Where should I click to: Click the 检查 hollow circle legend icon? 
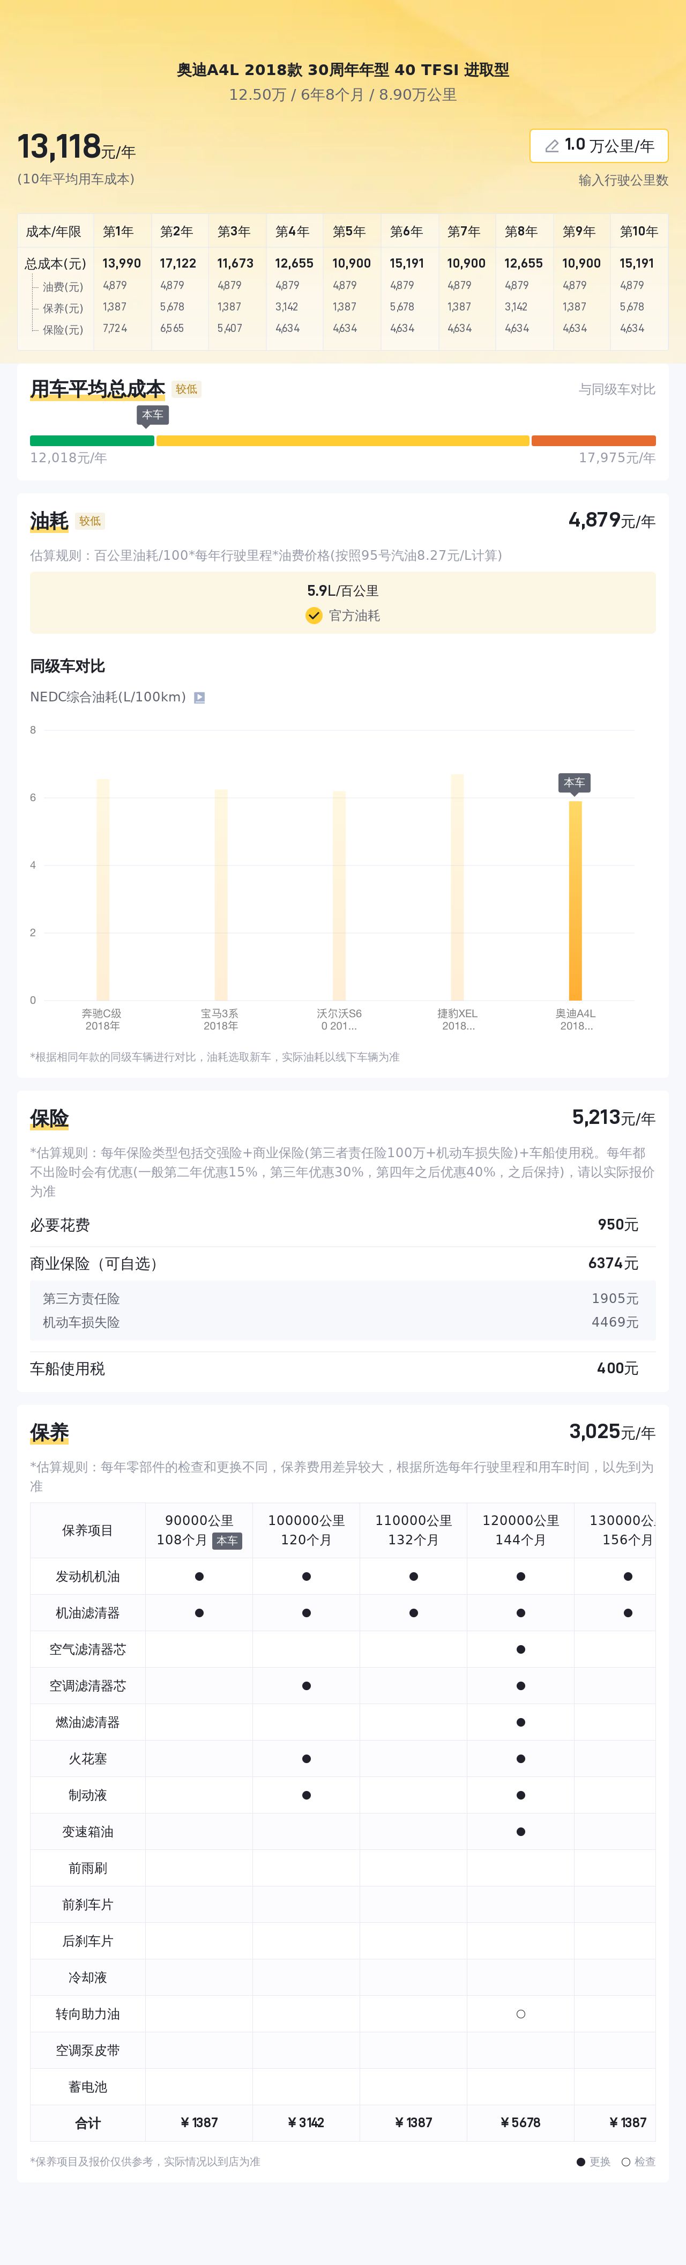(x=625, y=2162)
